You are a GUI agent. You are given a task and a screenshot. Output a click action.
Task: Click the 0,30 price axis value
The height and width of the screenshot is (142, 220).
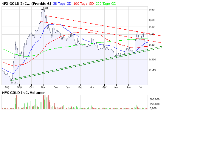coord(152,45)
